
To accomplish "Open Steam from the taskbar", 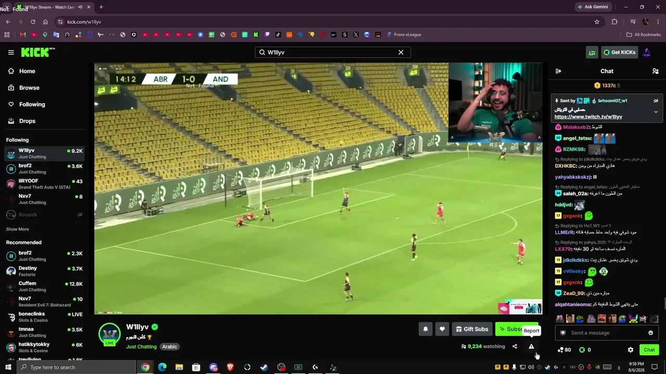I will click(264, 367).
